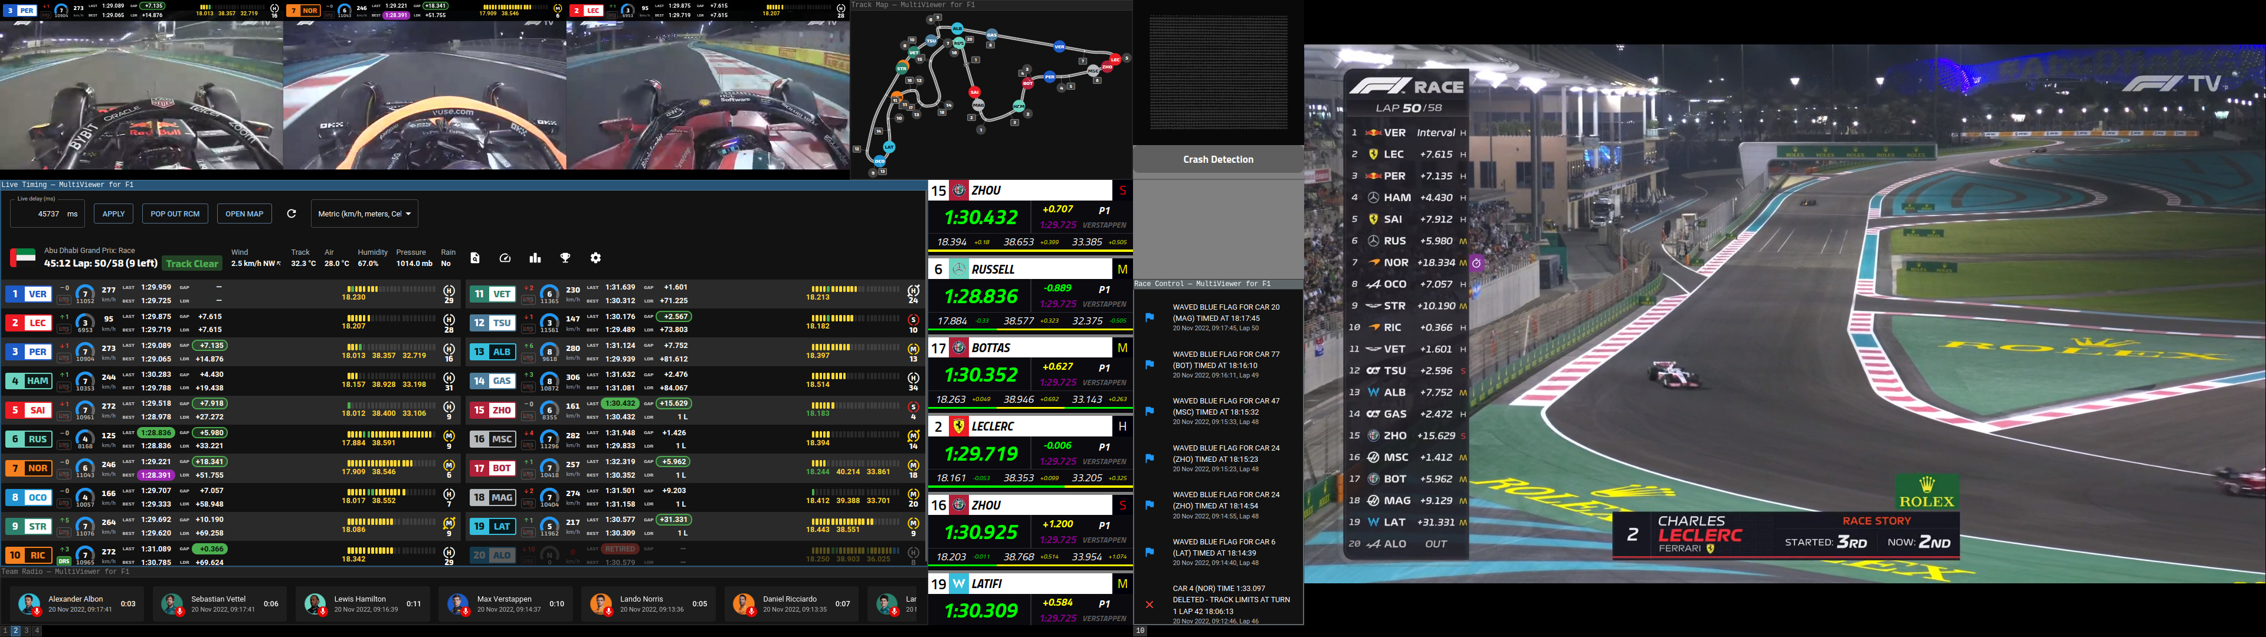The height and width of the screenshot is (637, 2266).
Task: Click the Apply delay button
Action: pos(113,214)
